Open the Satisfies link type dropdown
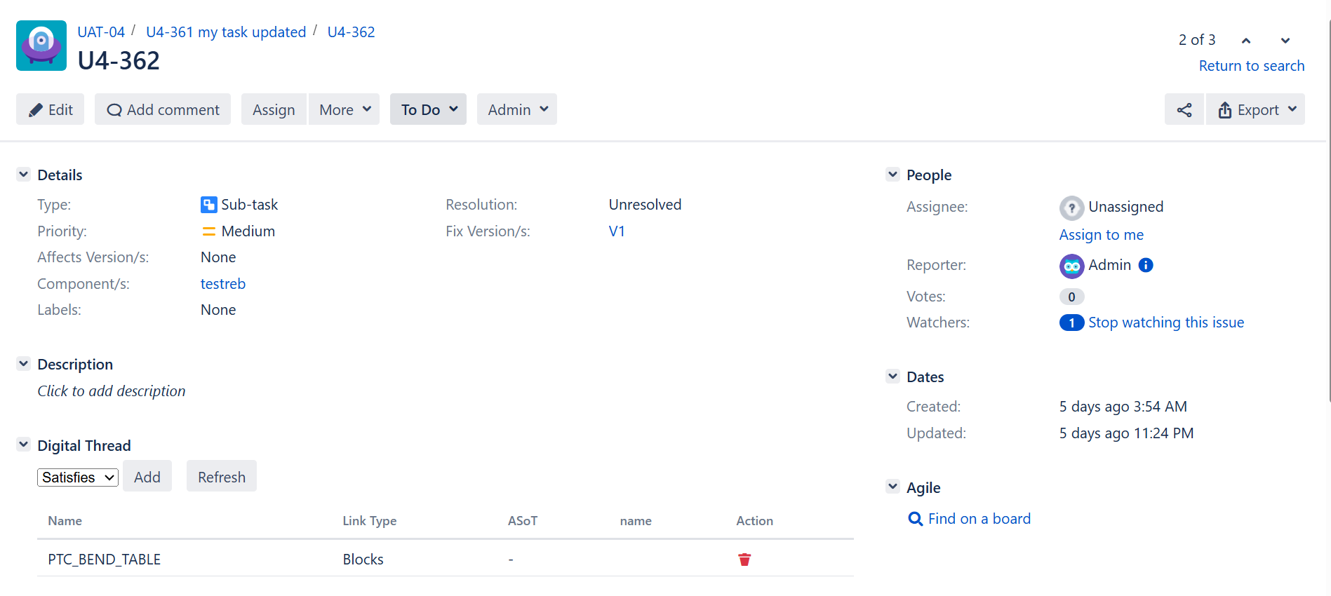 [x=77, y=478]
